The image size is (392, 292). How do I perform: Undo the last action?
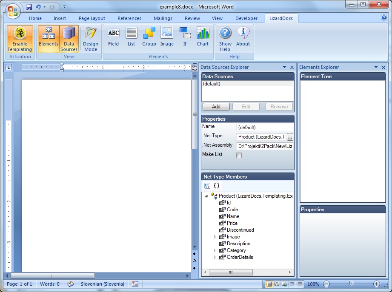(38, 7)
